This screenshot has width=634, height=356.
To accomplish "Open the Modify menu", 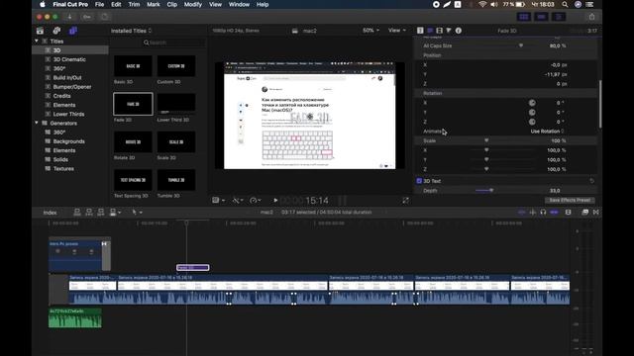I will (193, 4).
